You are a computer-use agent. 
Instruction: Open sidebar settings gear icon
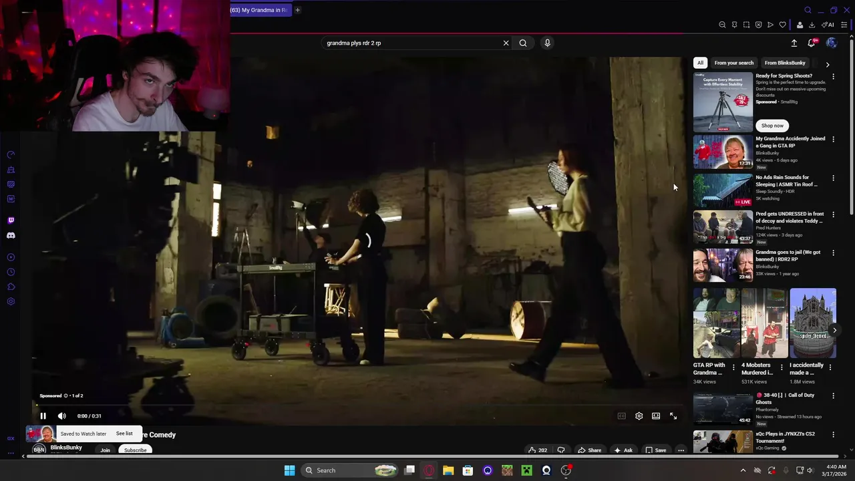[11, 301]
